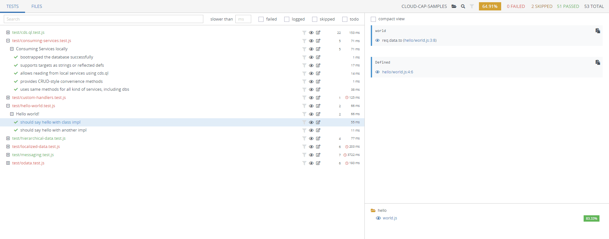The height and width of the screenshot is (239, 609).
Task: Filter by test/consuming-services.test.js funnel icon
Action: click(304, 41)
